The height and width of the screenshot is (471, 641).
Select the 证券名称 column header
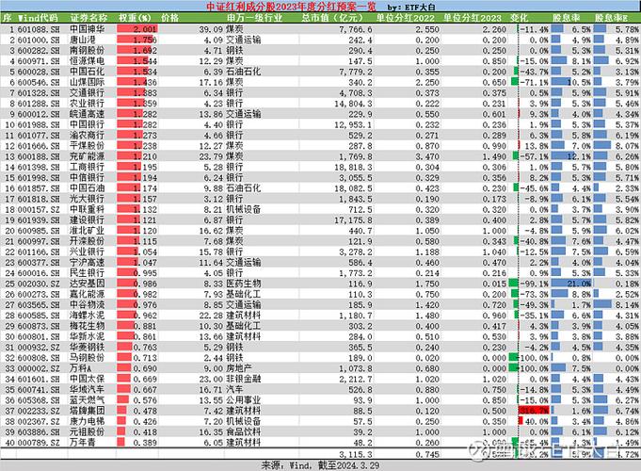[88, 18]
